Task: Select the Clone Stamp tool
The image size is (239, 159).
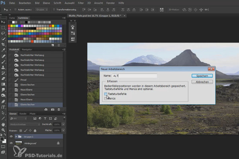Action: (3, 68)
